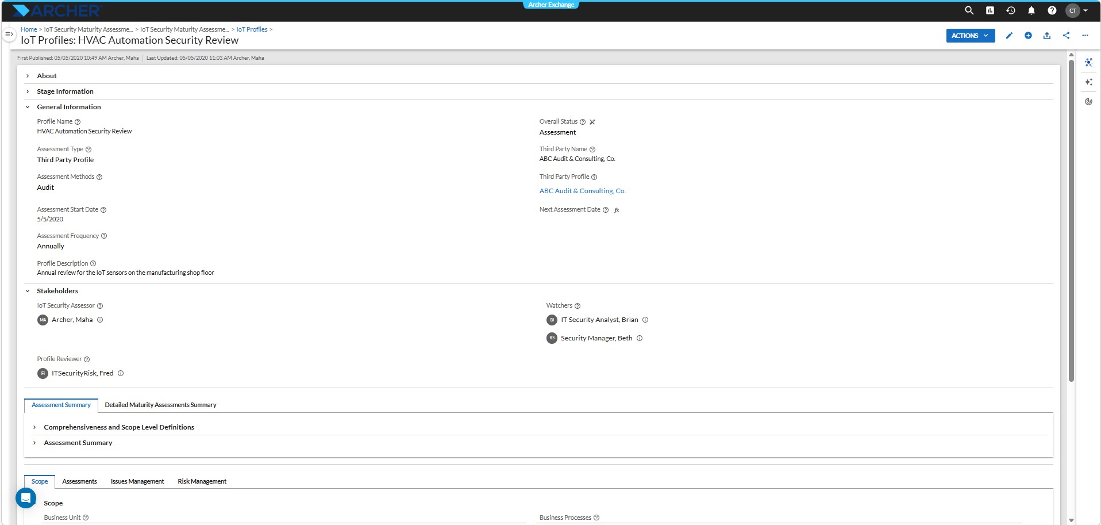This screenshot has height=525, width=1101.
Task: Open recently viewed history icon
Action: coord(1011,10)
